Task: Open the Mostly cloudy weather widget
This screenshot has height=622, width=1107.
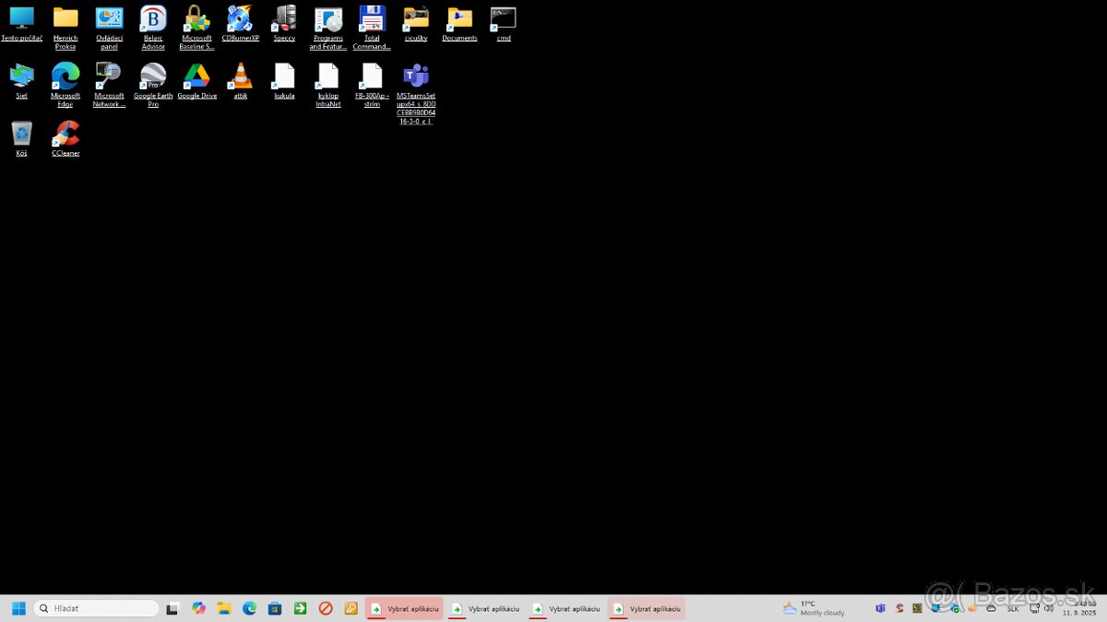Action: coord(813,608)
